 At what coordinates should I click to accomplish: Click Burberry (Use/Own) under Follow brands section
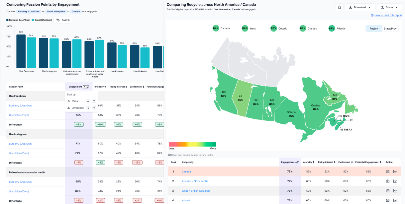pyautogui.click(x=21, y=182)
